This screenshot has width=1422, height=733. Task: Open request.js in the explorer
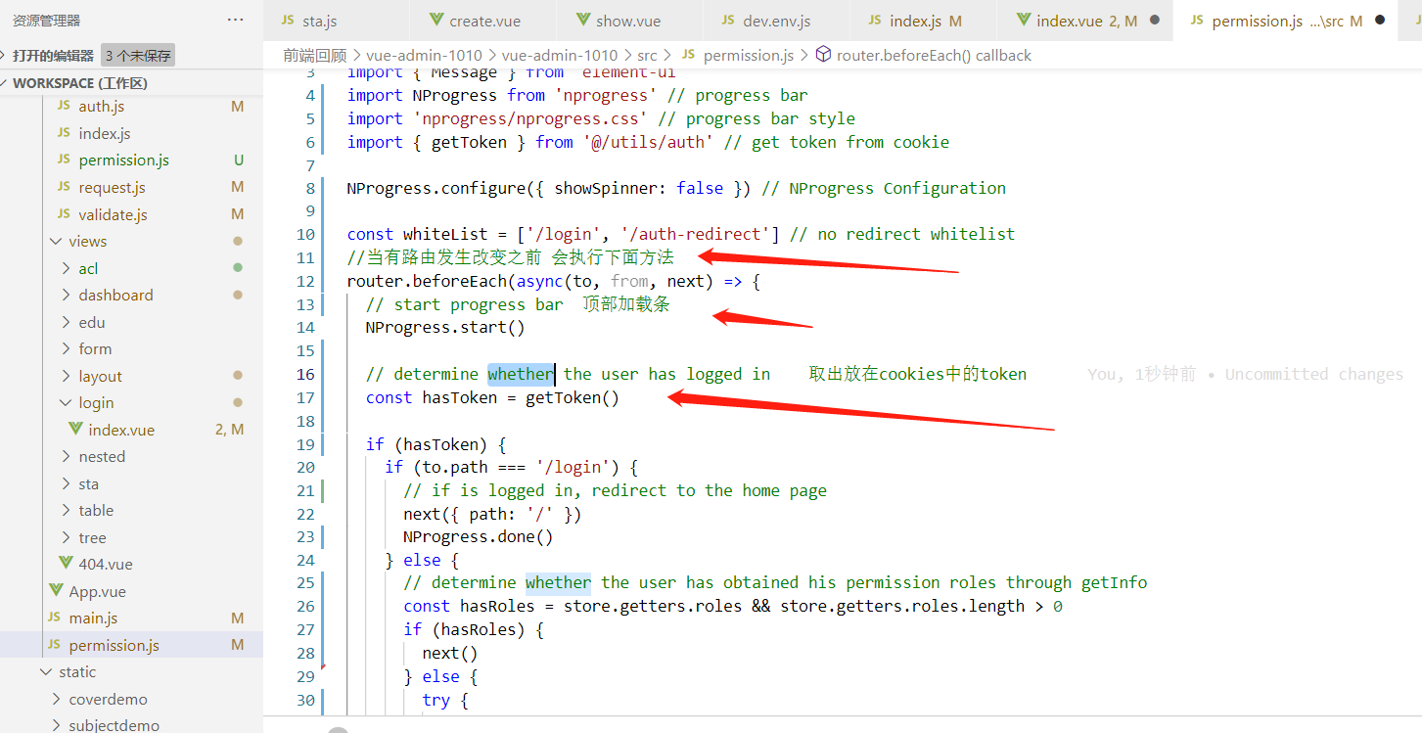[113, 187]
